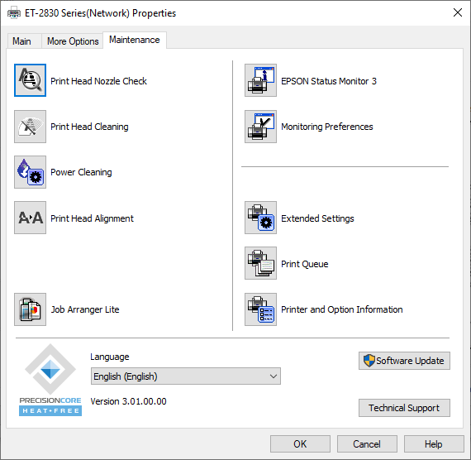The height and width of the screenshot is (460, 471).
Task: Click the Language dropdown chevron arrow
Action: [x=273, y=376]
